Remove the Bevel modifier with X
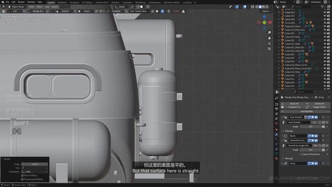Viewport: 332px width, 187px height. pos(323,136)
